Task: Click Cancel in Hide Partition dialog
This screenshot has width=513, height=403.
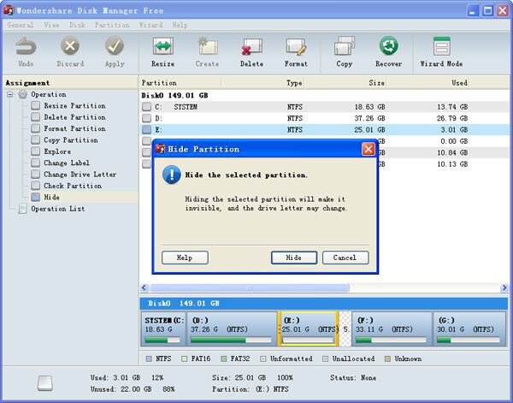Action: pos(345,258)
